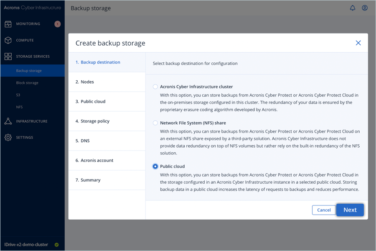Viewport: 376px width, 251px height.
Task: Close the Create backup storage dialog
Action: pyautogui.click(x=358, y=43)
